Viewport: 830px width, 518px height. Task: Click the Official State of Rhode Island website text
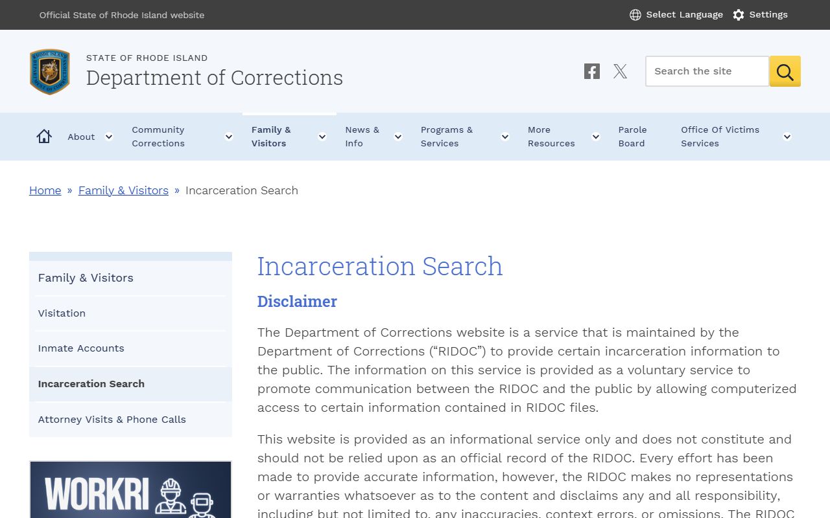[x=122, y=15]
